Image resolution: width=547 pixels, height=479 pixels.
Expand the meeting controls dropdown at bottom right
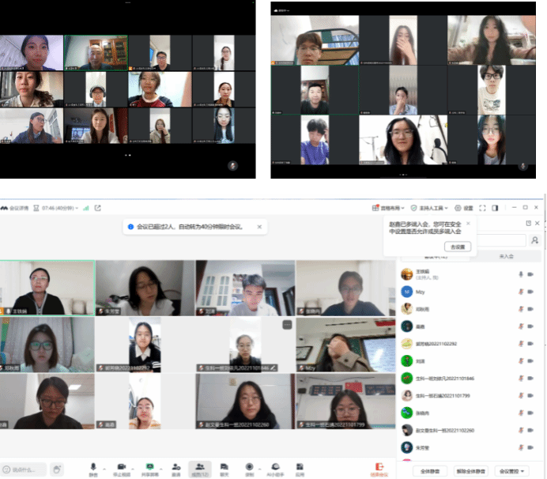pos(511,470)
